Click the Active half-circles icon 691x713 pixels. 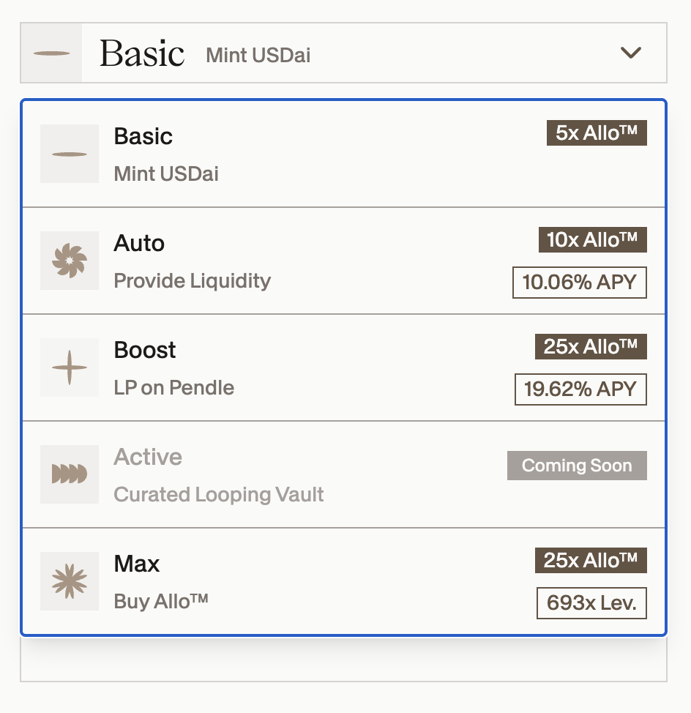[x=70, y=474]
